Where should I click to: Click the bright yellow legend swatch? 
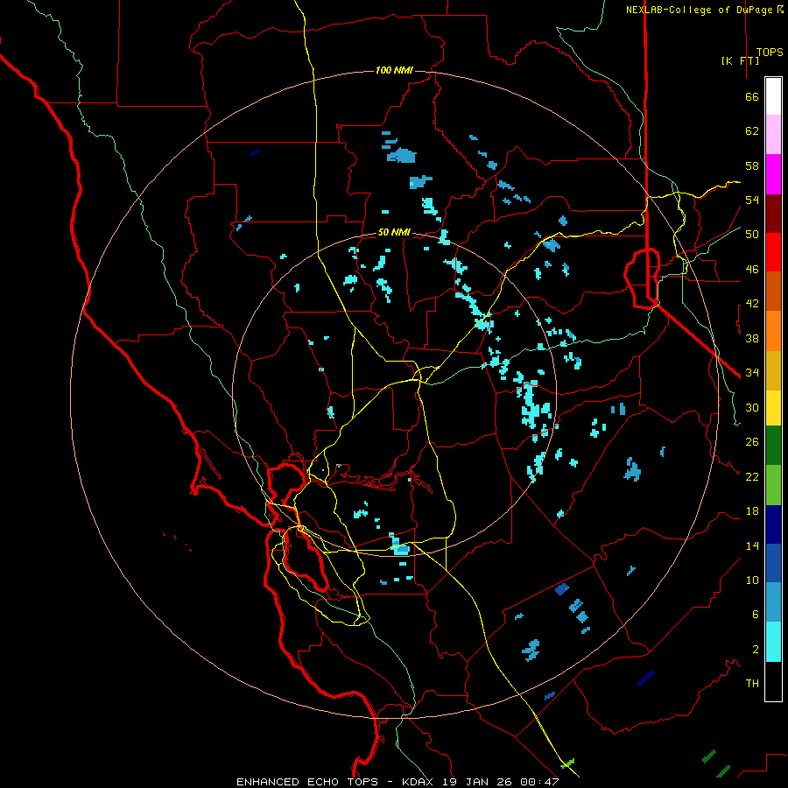[773, 408]
